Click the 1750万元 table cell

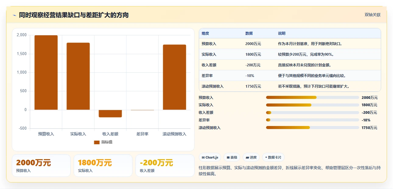click(x=253, y=86)
